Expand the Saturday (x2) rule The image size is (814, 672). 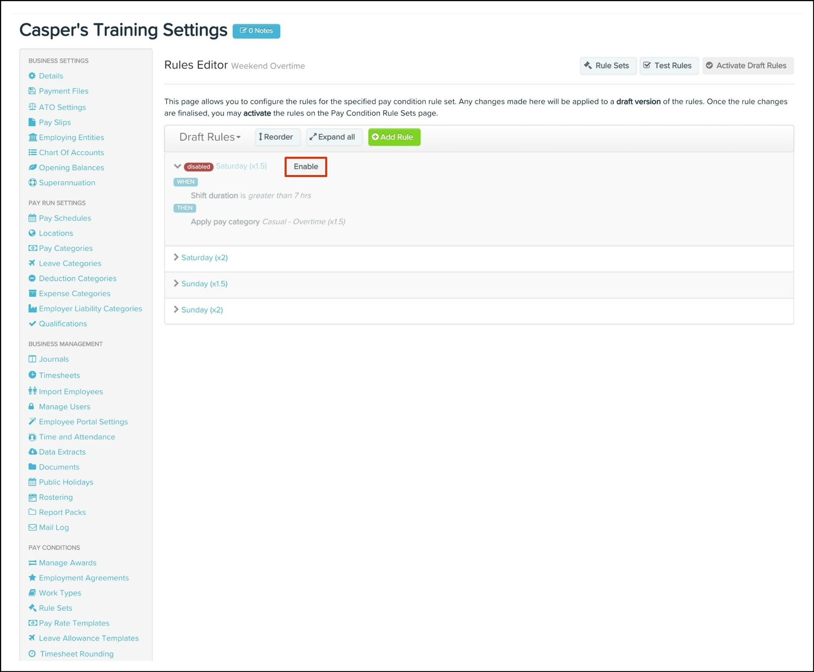click(204, 257)
